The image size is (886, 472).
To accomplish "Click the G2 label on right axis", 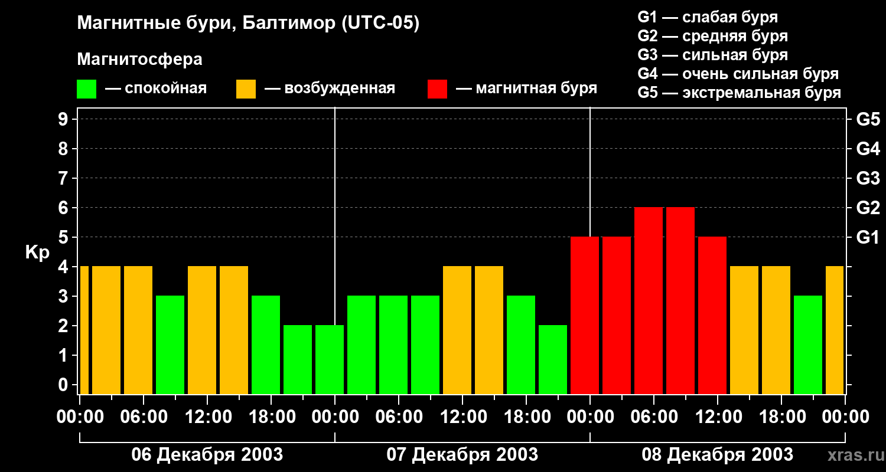I will pos(868,208).
